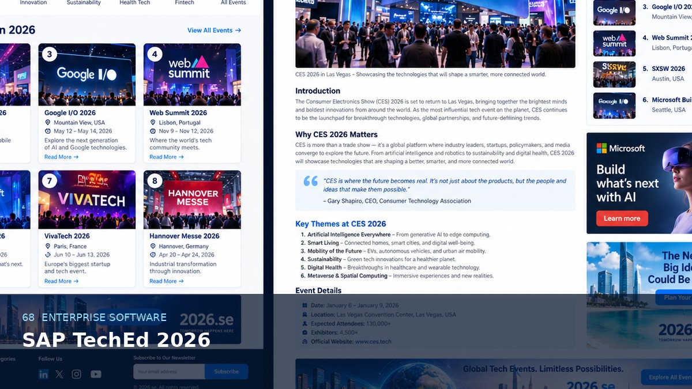This screenshot has height=389, width=692.
Task: Select the Fintech category tab
Action: tap(185, 3)
